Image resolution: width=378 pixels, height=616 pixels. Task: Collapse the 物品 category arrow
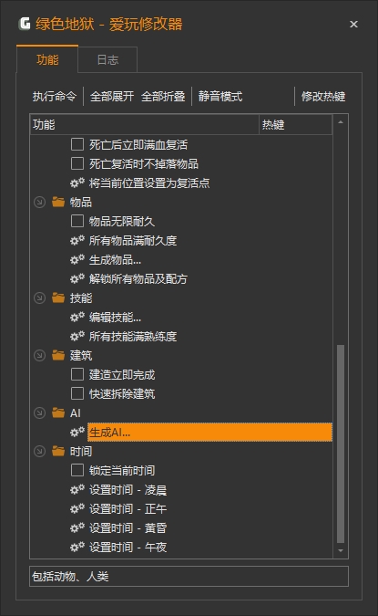[39, 202]
